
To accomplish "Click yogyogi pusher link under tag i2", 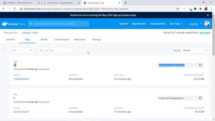I will (45, 69).
